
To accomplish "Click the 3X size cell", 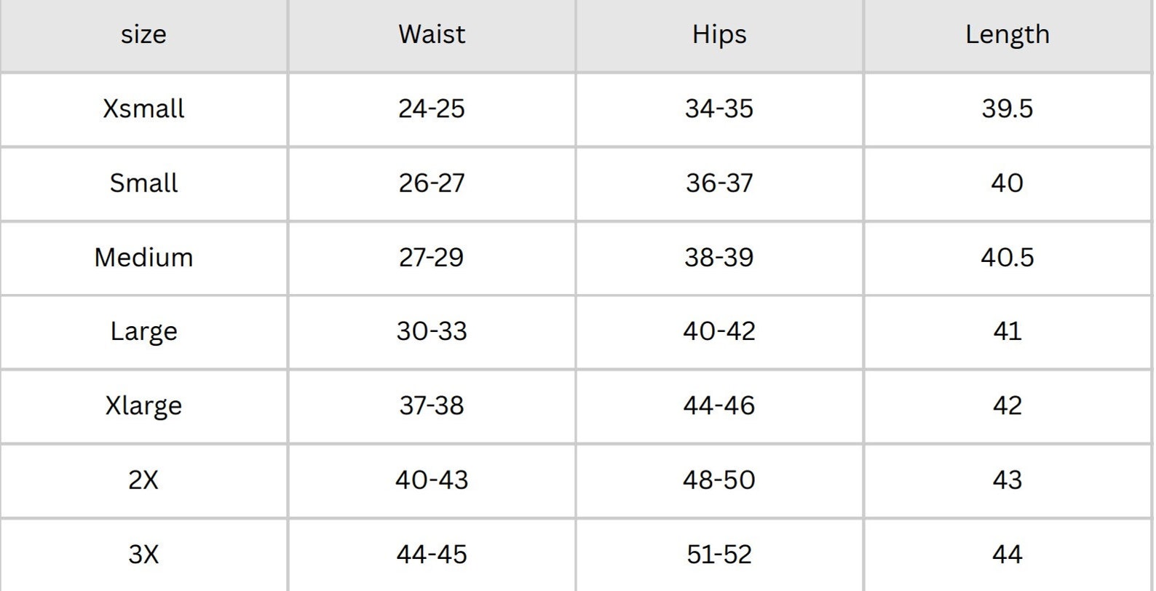I will 143,554.
